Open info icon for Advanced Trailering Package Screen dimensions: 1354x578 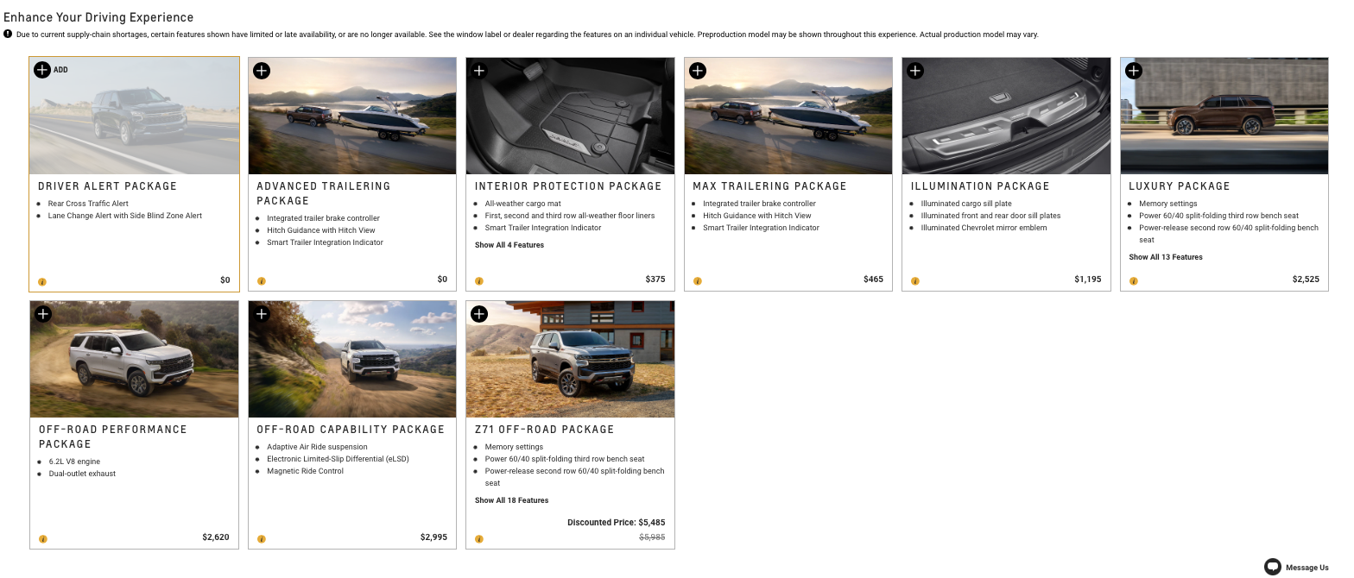click(262, 281)
